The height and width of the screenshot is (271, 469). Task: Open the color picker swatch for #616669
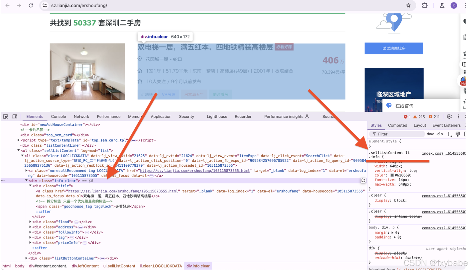click(x=392, y=175)
